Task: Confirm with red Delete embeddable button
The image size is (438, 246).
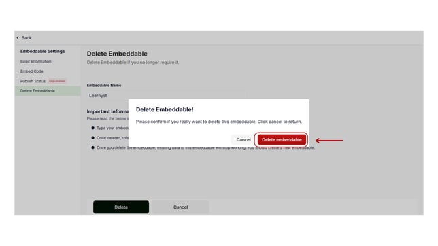Action: (282, 139)
